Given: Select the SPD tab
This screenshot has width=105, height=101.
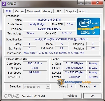Looking at the screenshot, I should (59, 11).
